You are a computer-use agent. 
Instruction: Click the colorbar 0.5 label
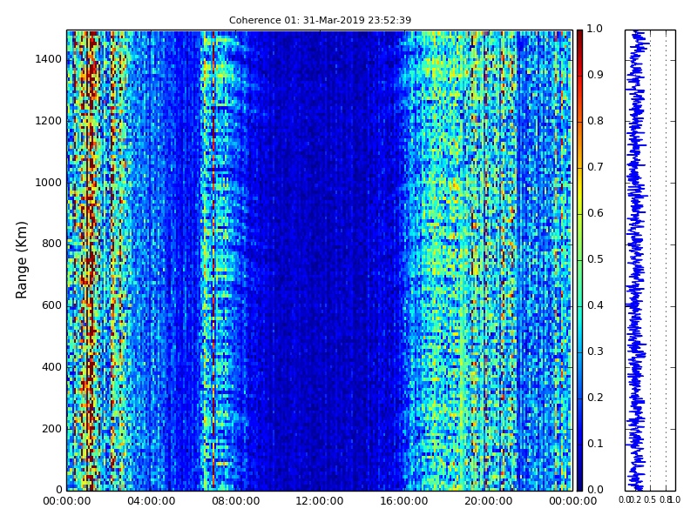pos(595,259)
